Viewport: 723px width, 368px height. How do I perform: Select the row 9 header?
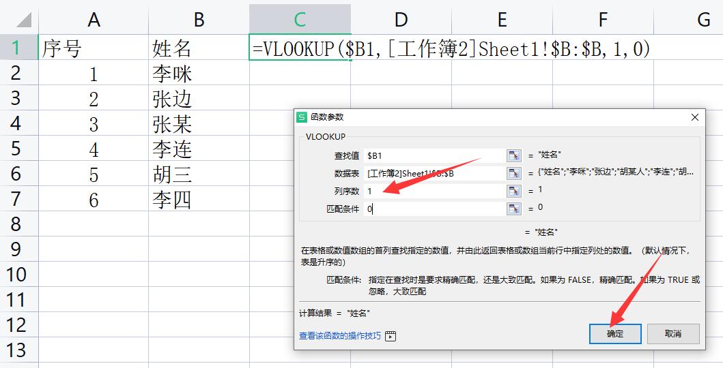16,249
